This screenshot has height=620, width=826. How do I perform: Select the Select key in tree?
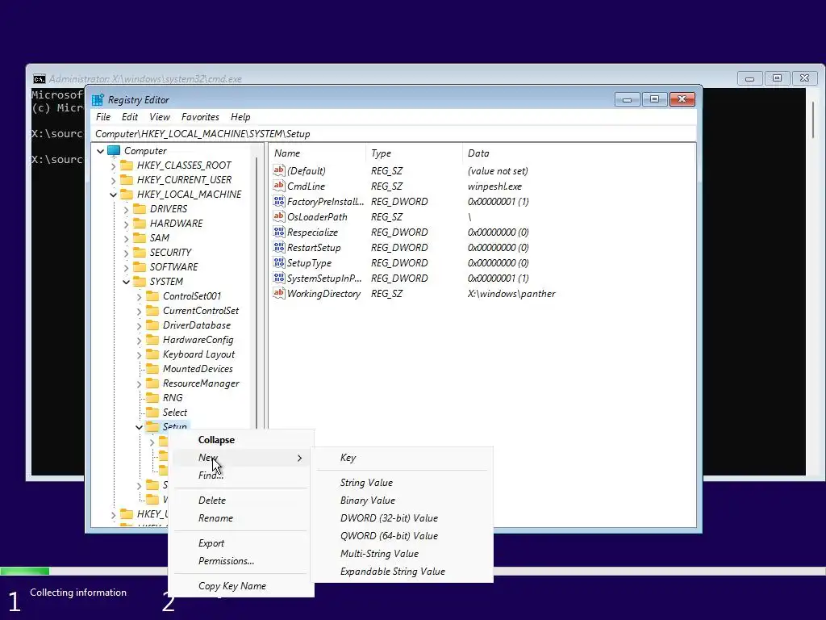[175, 413]
